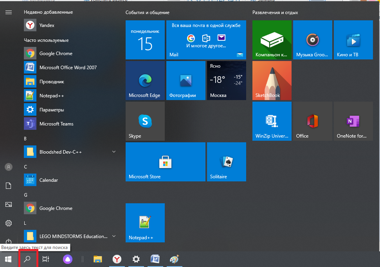Open Settings gear on the taskbar

(x=136, y=259)
